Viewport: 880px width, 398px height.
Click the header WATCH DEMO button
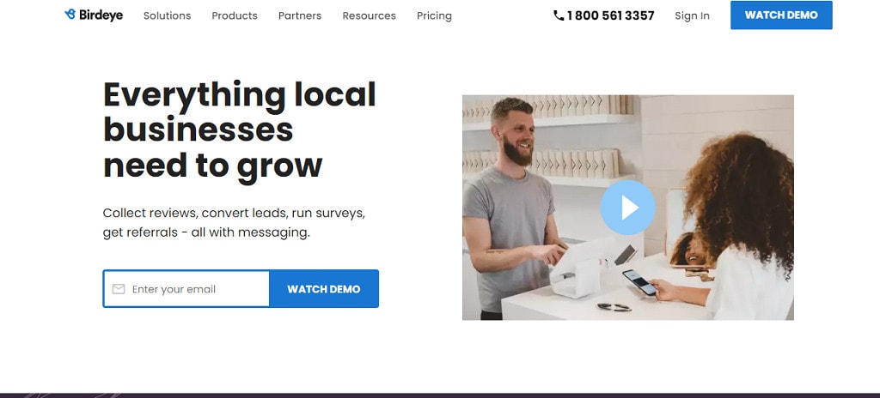click(781, 15)
